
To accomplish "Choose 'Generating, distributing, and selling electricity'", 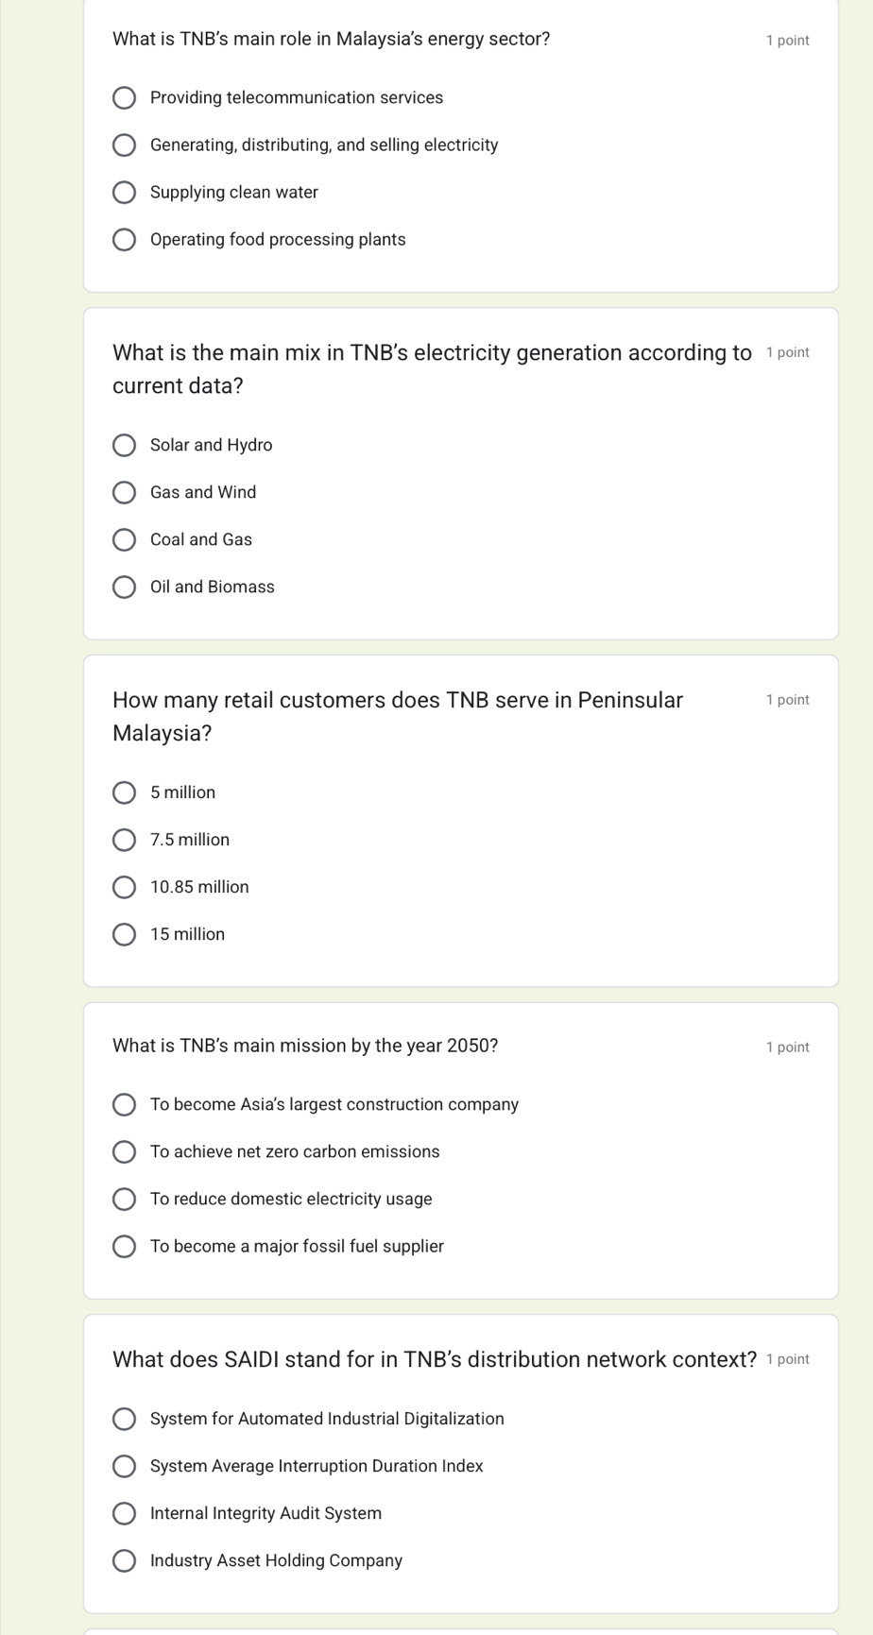I will (x=124, y=145).
